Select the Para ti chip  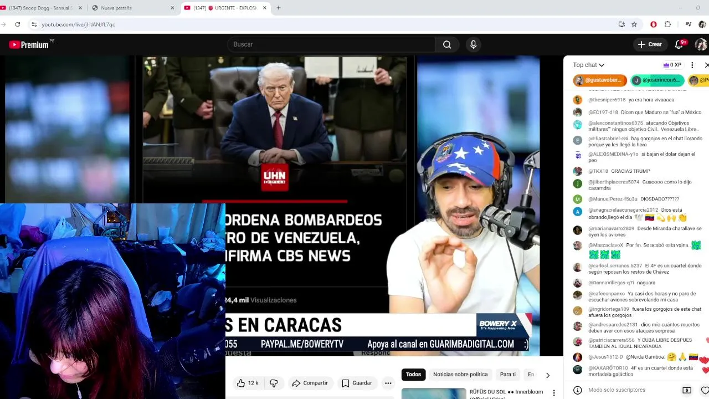coord(507,375)
